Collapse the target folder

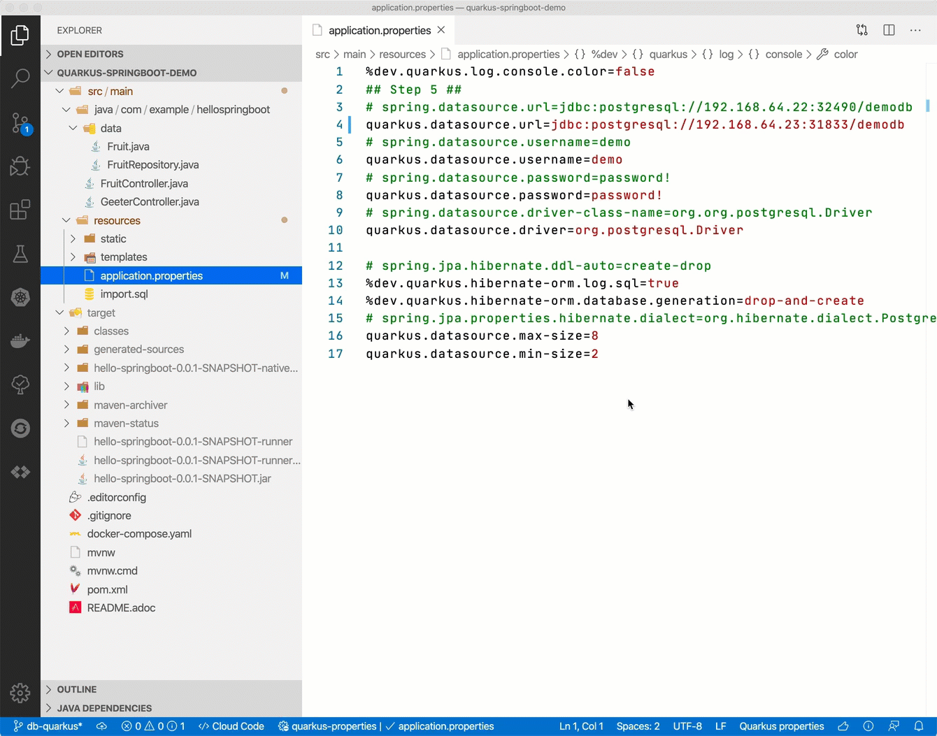pyautogui.click(x=171, y=312)
